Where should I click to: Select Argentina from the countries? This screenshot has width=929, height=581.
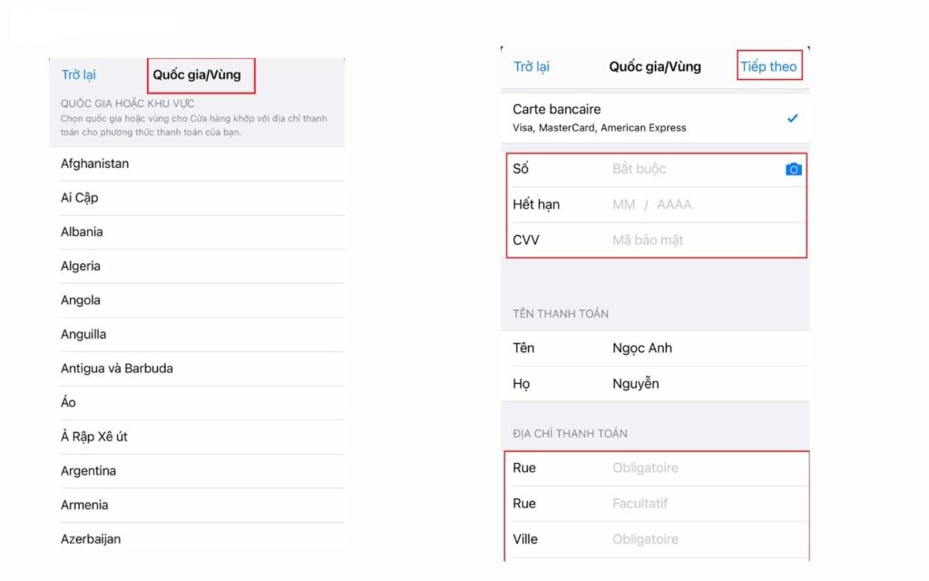point(88,470)
